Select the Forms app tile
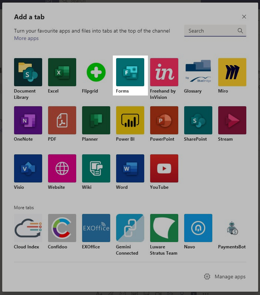 [130, 72]
